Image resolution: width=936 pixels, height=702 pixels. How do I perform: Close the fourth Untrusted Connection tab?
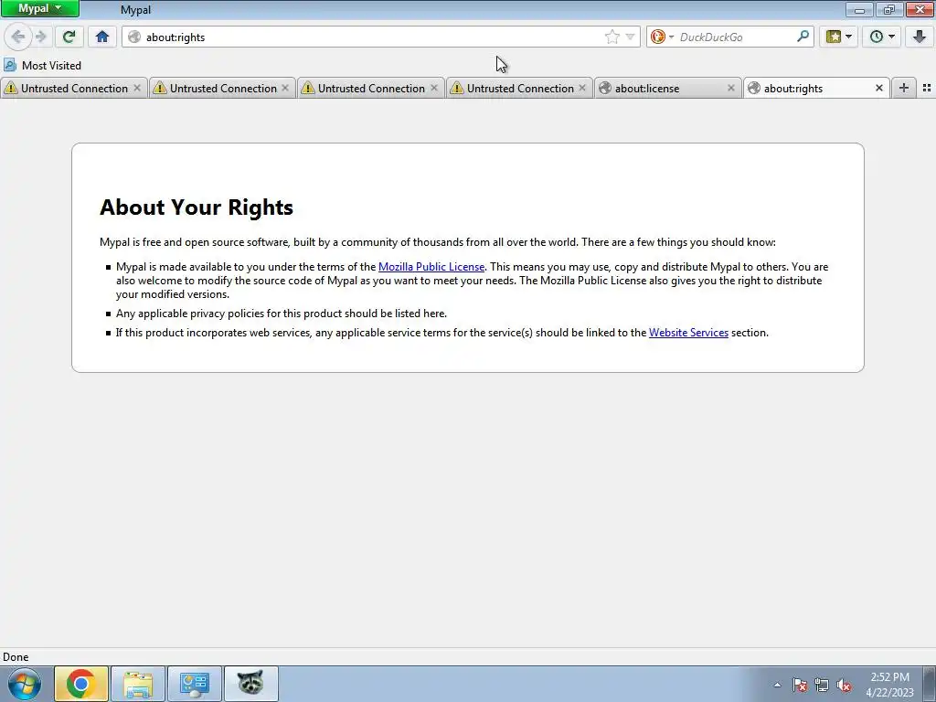[x=582, y=88]
